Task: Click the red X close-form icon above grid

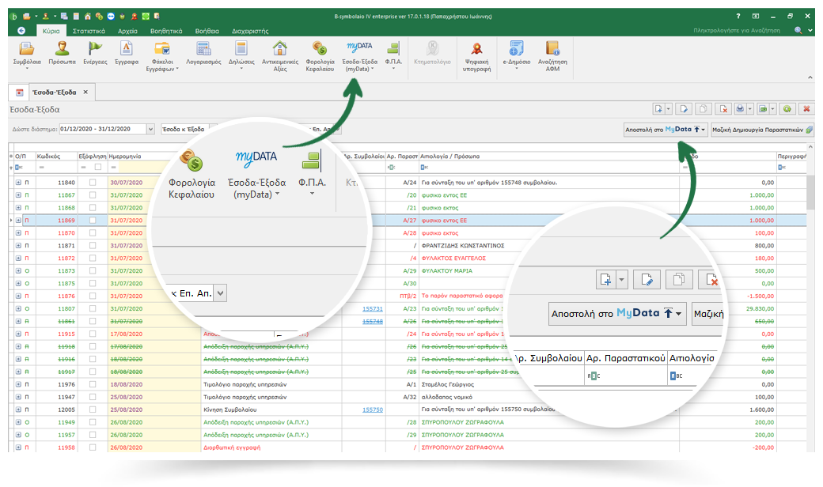Action: coord(806,109)
